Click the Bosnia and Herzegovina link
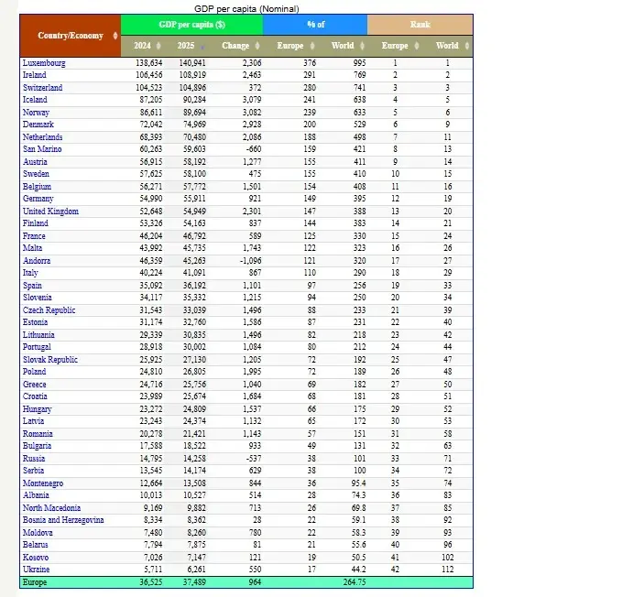The image size is (644, 597). [62, 520]
